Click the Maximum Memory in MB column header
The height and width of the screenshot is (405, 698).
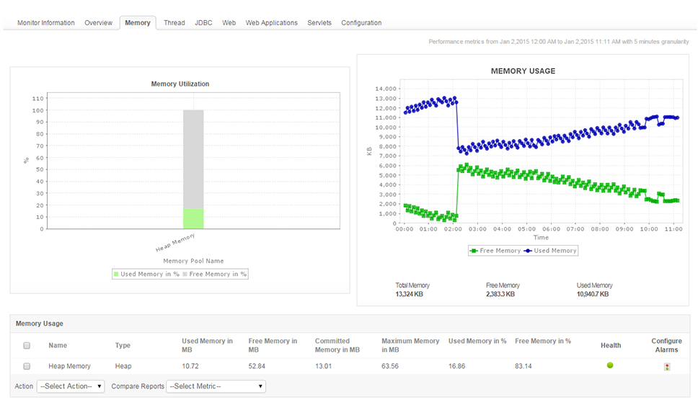point(410,345)
